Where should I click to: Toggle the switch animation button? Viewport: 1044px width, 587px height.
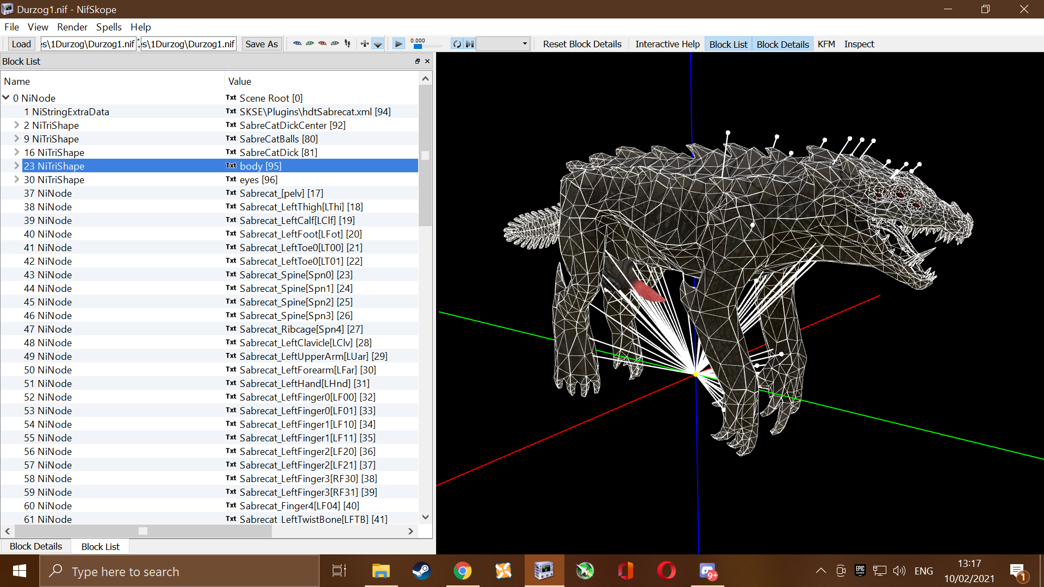coord(470,44)
